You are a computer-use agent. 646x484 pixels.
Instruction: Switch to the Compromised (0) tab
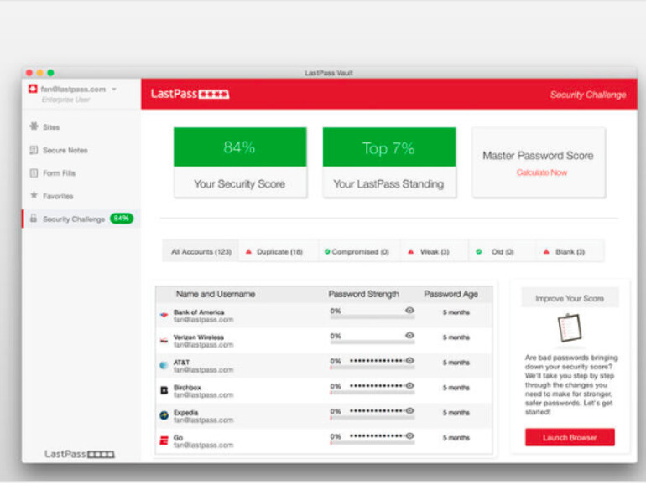pyautogui.click(x=359, y=252)
